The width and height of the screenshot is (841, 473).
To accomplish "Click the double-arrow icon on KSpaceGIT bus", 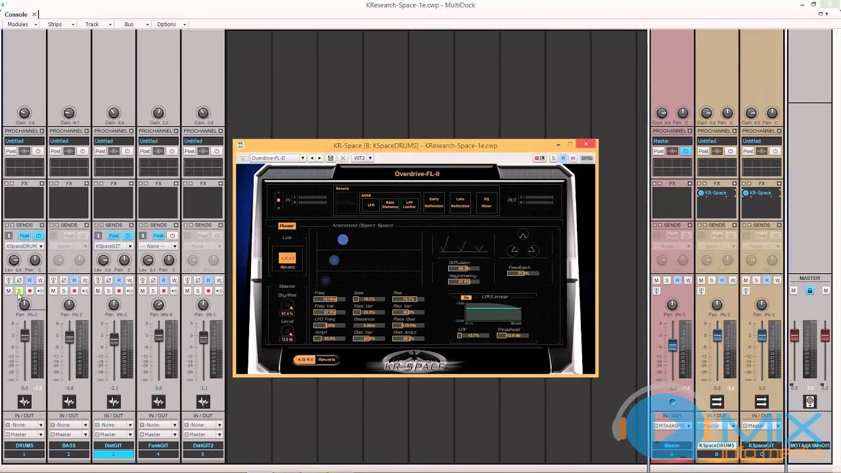I will (761, 401).
